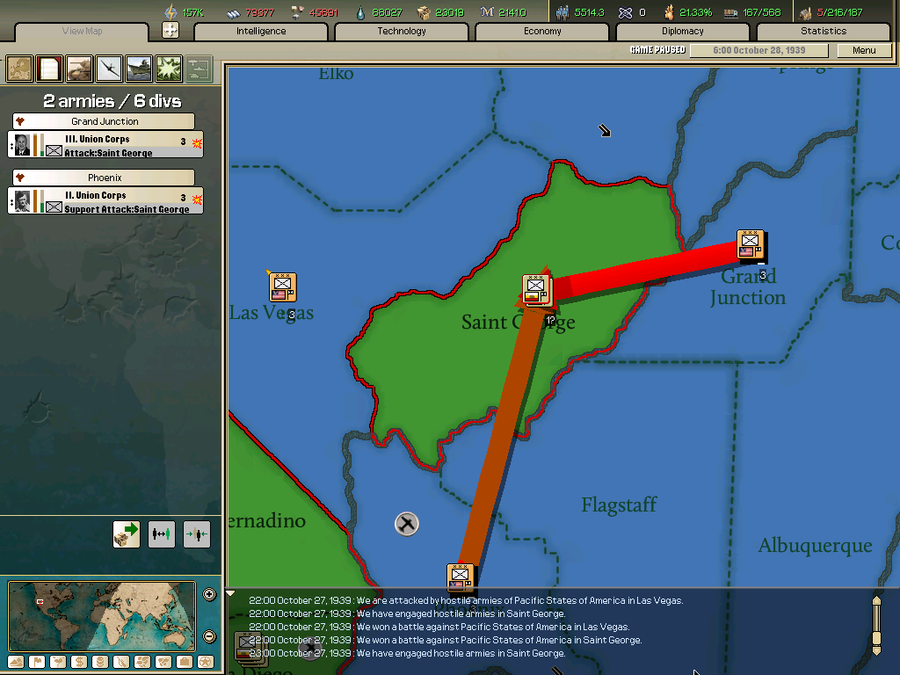
Task: Switch to political map mode via flag icon
Action: click(35, 661)
